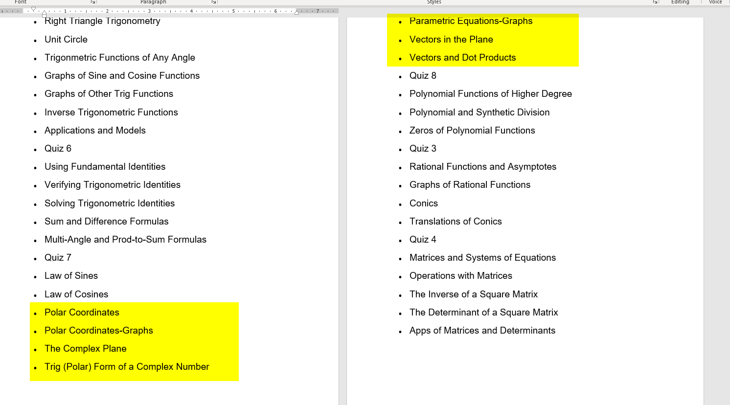Click 'Trig (Polar) Form of a Complex Number'
This screenshot has width=730, height=405.
coord(127,367)
